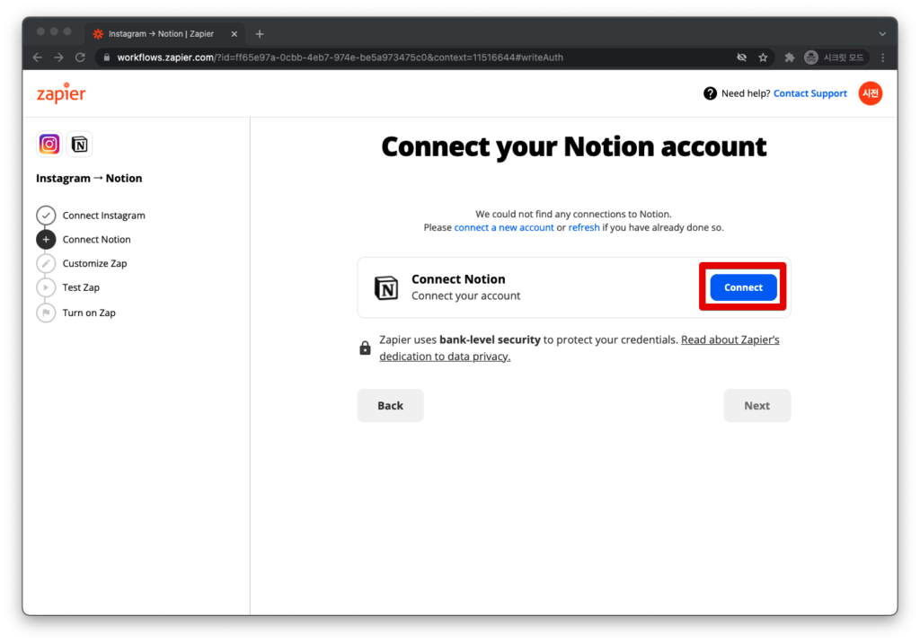Click the incognito profile badge
Viewport: 920px width, 643px height.
tap(836, 57)
